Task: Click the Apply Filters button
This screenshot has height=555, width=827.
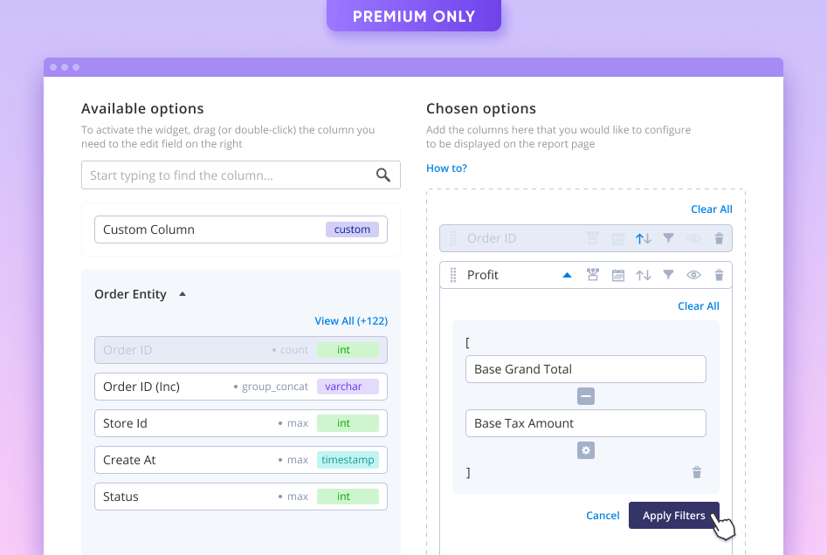Action: 673,516
